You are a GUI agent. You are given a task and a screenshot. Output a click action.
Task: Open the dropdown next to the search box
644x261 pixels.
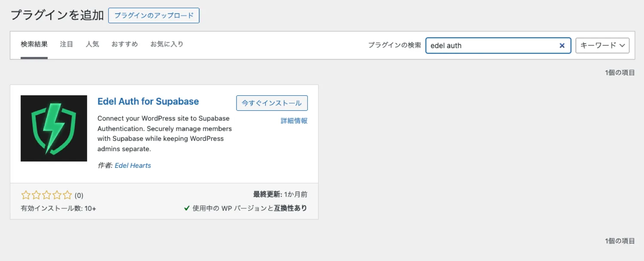point(602,45)
